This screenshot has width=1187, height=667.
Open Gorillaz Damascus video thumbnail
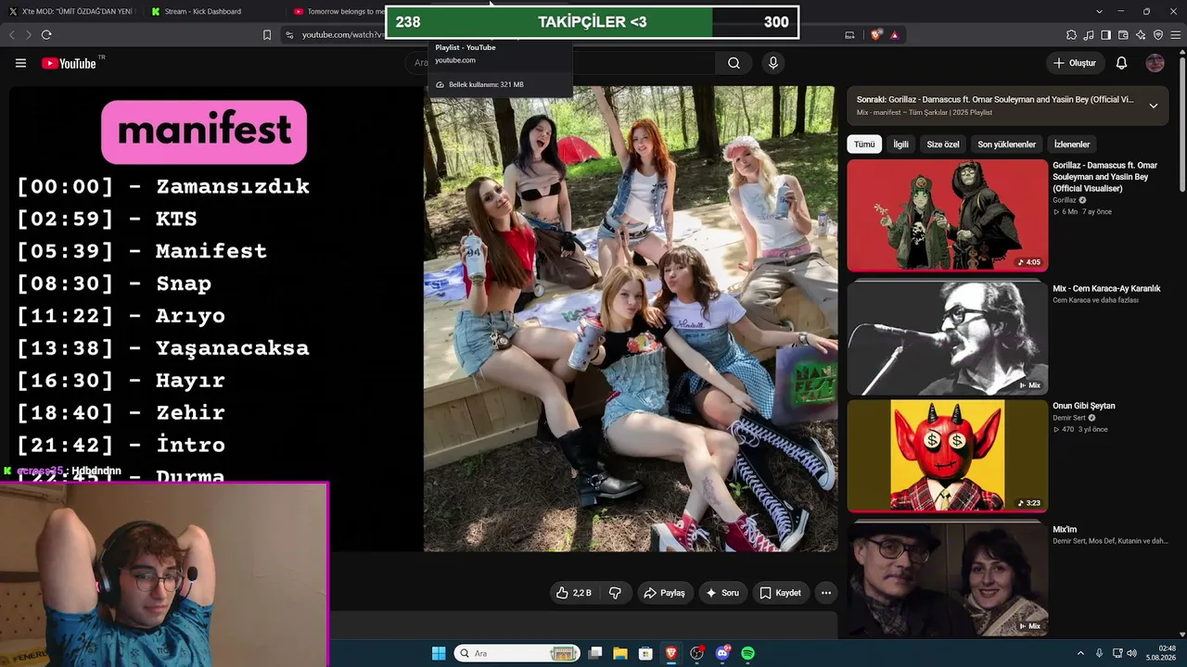(x=947, y=215)
